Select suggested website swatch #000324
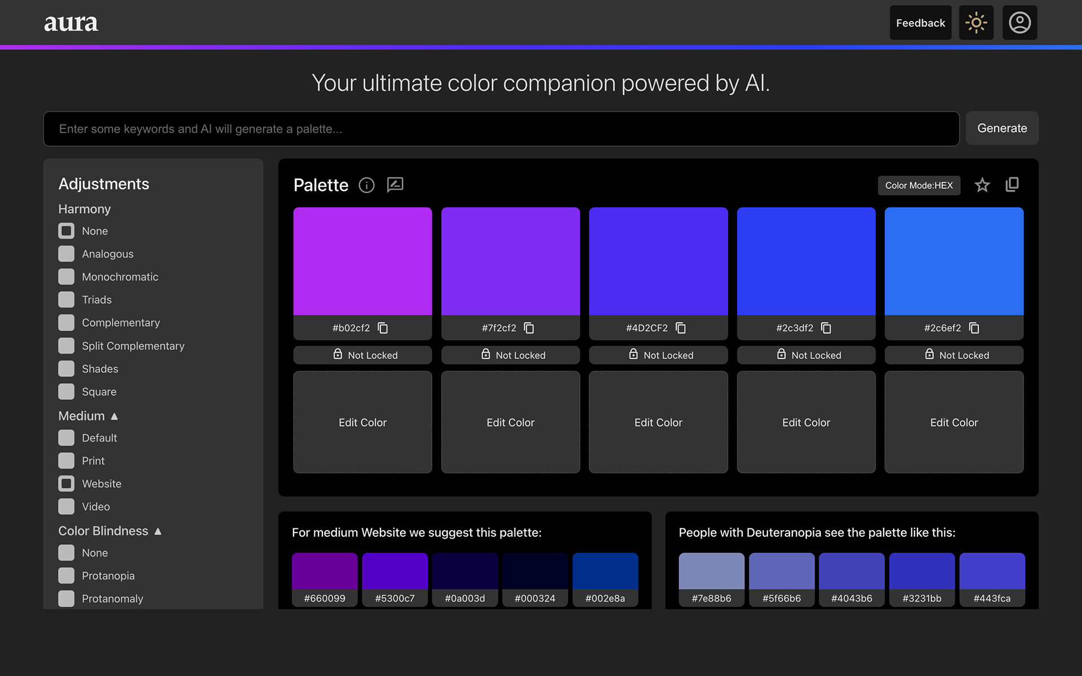The image size is (1082, 676). [535, 571]
